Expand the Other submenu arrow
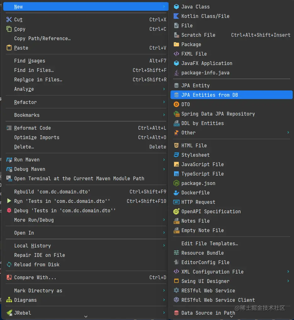294x320 pixels. click(x=288, y=133)
